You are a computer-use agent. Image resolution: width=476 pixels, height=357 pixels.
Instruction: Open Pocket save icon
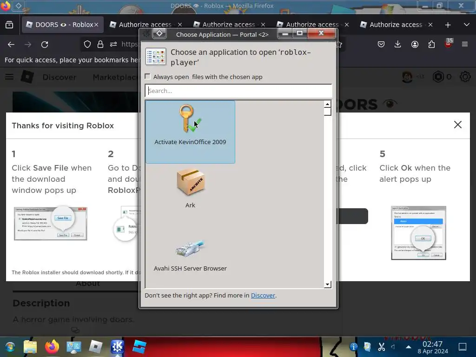tap(381, 44)
